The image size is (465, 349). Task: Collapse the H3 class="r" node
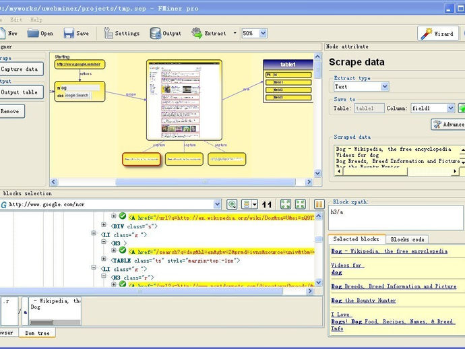(104, 276)
